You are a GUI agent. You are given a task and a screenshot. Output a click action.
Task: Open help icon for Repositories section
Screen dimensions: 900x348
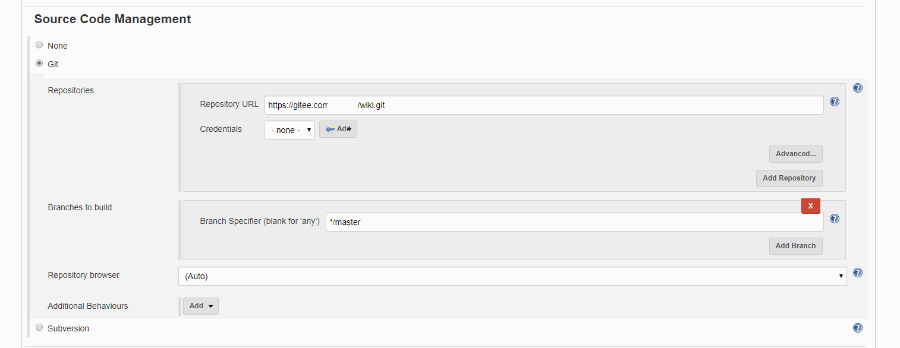click(858, 88)
